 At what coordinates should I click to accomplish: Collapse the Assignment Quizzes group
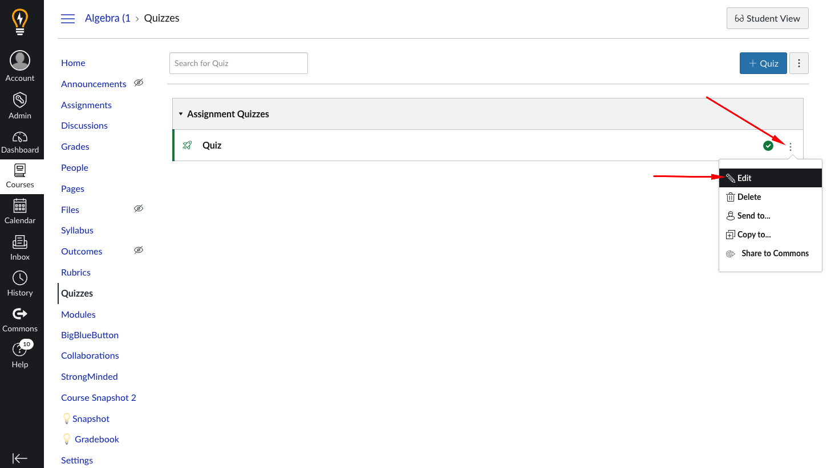[x=181, y=114]
